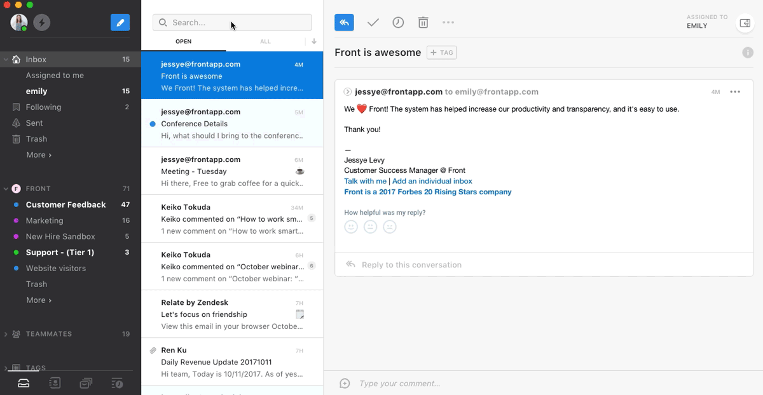This screenshot has width=763, height=395.
Task: Open the team conversations icon in bottom bar
Action: (x=86, y=383)
